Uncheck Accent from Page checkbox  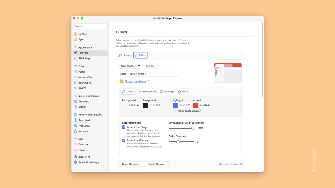123,127
